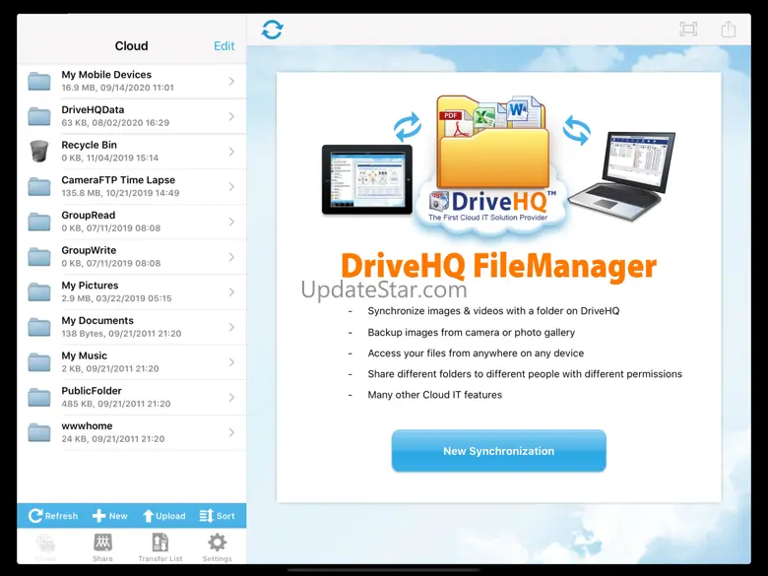Select "My Documents" name text
The width and height of the screenshot is (768, 576).
coord(97,320)
